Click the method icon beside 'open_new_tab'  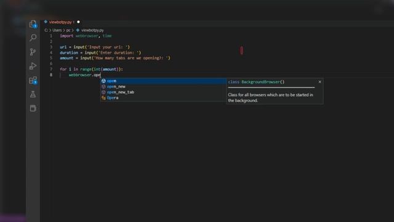pyautogui.click(x=103, y=92)
